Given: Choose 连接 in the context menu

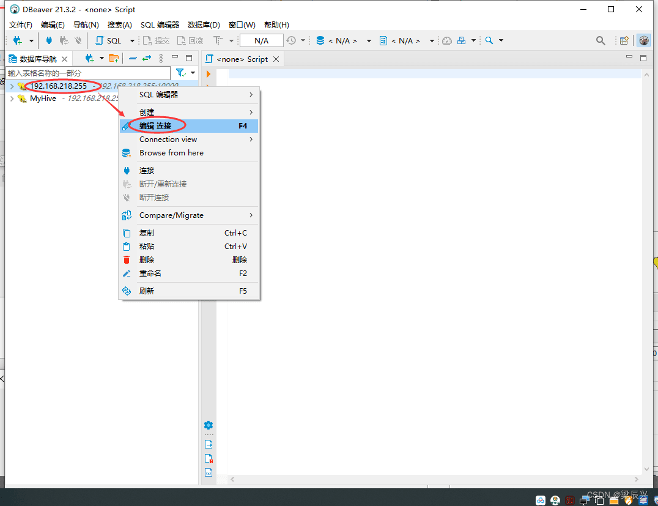Looking at the screenshot, I should [189, 171].
